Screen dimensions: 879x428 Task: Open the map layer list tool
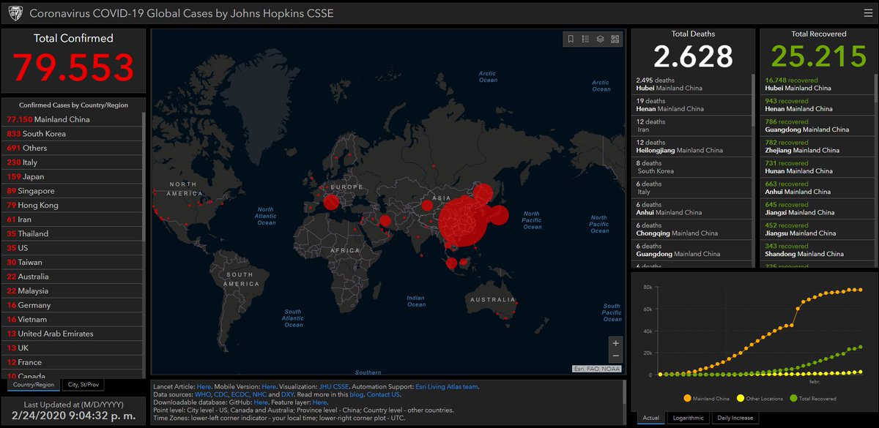click(600, 40)
